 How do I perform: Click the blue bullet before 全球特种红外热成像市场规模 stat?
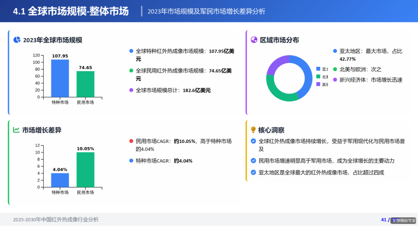click(x=131, y=51)
